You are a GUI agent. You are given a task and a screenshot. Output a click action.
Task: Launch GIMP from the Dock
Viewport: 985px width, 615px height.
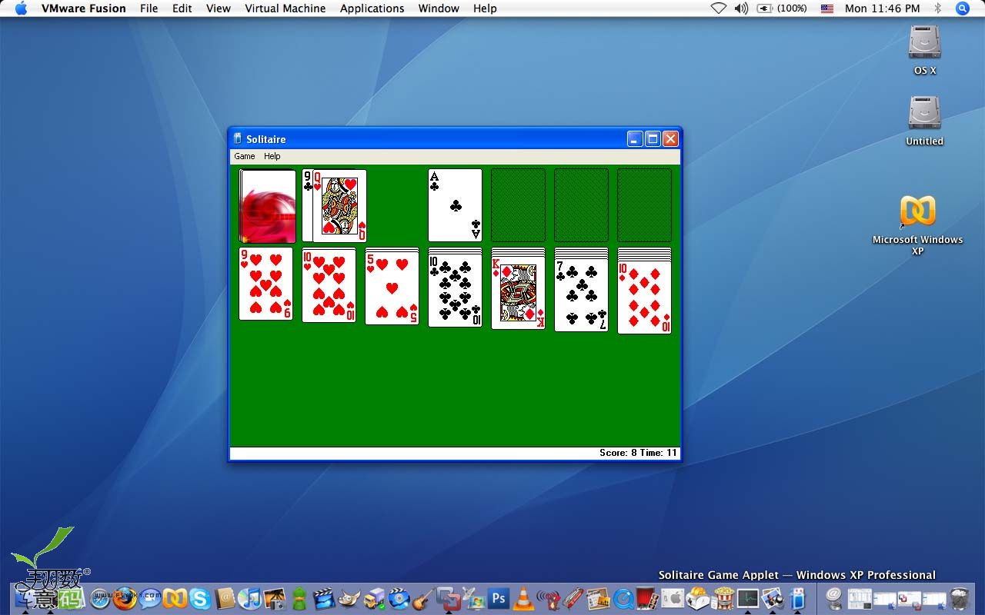349,598
